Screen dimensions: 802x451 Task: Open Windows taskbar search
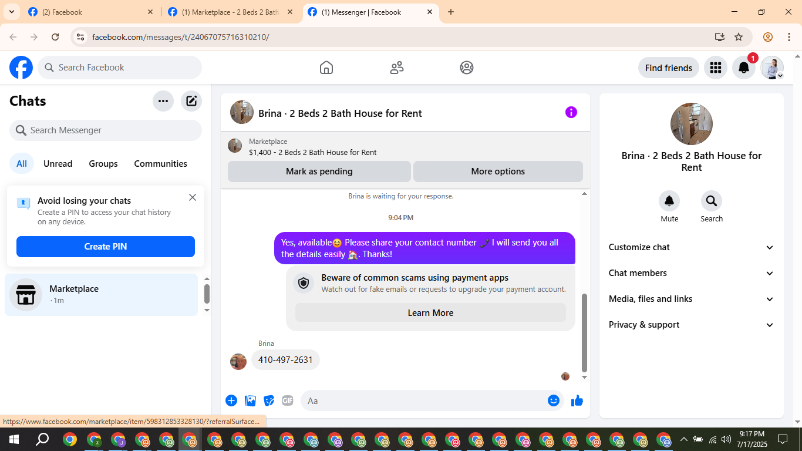[x=42, y=439]
